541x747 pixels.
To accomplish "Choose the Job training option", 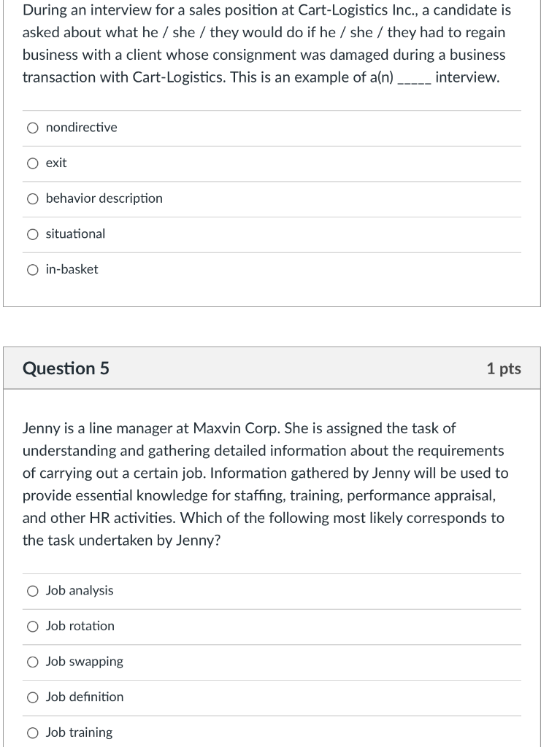I will pyautogui.click(x=32, y=733).
